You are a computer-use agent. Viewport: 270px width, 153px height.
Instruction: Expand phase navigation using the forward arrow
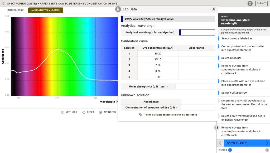click(267, 143)
